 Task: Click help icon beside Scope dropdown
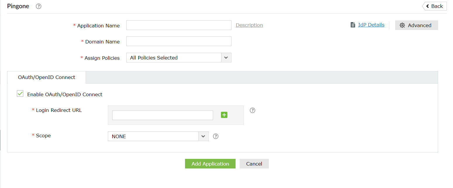216,136
